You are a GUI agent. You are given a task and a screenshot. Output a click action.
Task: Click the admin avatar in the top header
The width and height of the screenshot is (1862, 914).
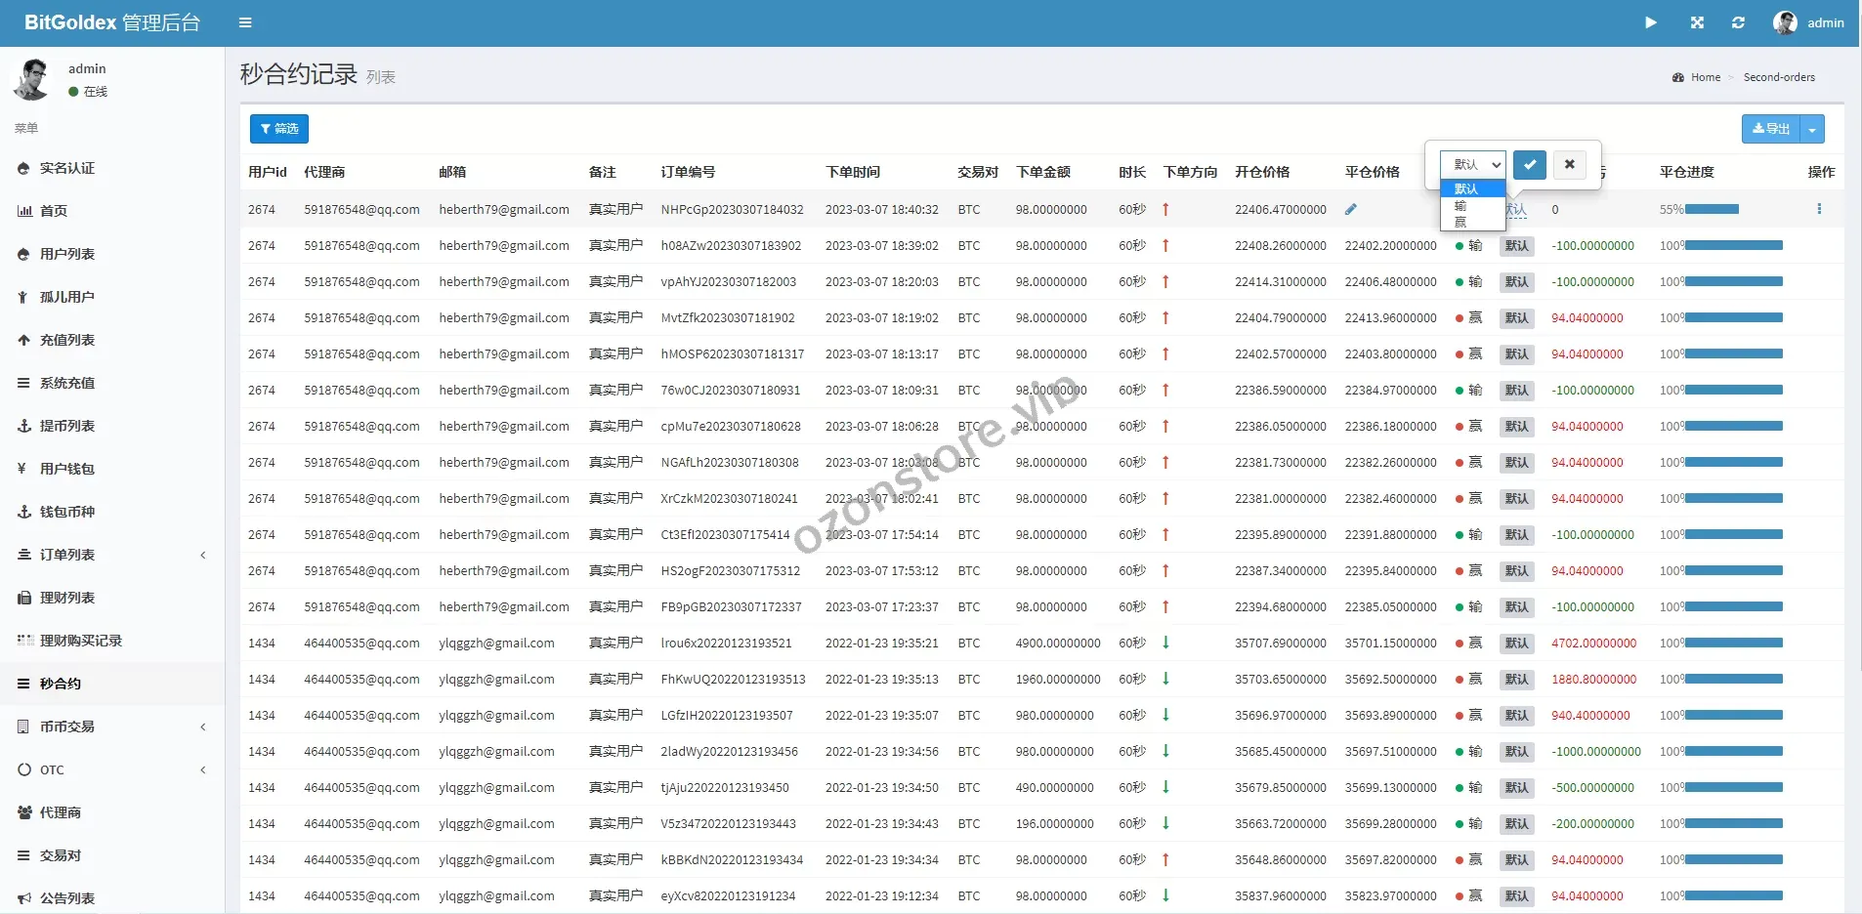pos(1785,22)
